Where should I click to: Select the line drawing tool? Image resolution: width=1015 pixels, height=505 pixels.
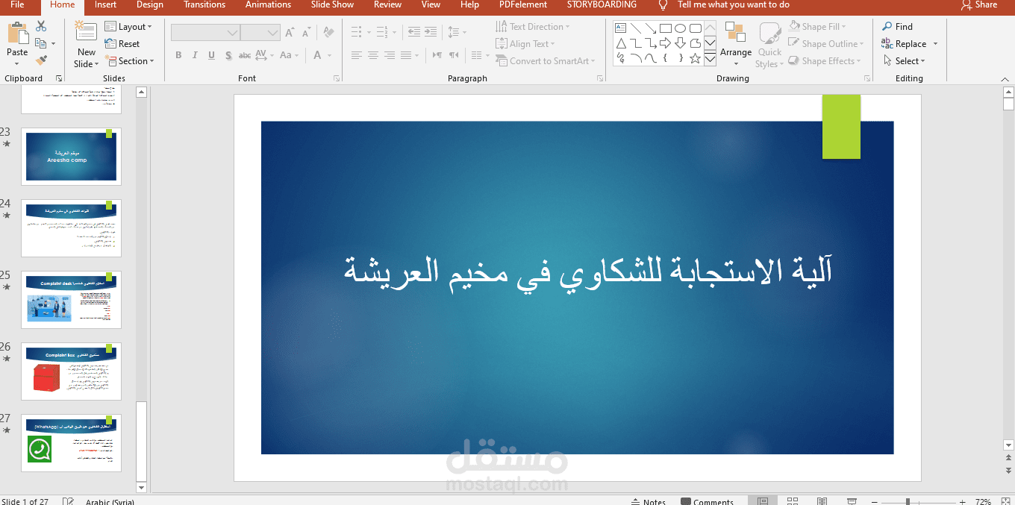click(635, 28)
